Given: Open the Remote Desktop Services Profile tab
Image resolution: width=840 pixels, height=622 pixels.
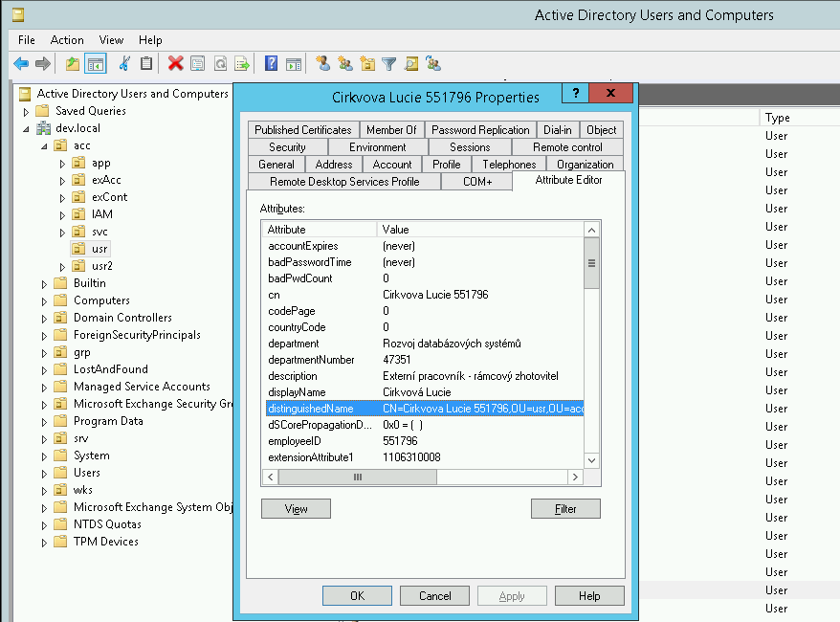Looking at the screenshot, I should pyautogui.click(x=344, y=181).
